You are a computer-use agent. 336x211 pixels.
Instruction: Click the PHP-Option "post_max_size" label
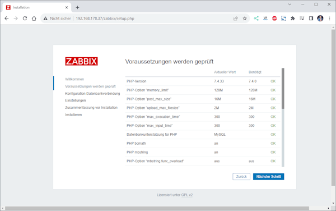pos(149,99)
